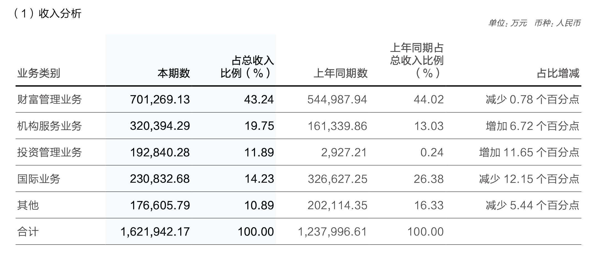Select the 业务类别 column header
The height and width of the screenshot is (255, 601).
(x=39, y=73)
